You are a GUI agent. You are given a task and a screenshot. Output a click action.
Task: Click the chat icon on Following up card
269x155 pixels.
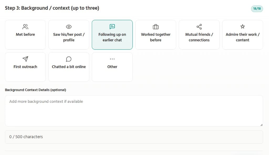(x=112, y=27)
